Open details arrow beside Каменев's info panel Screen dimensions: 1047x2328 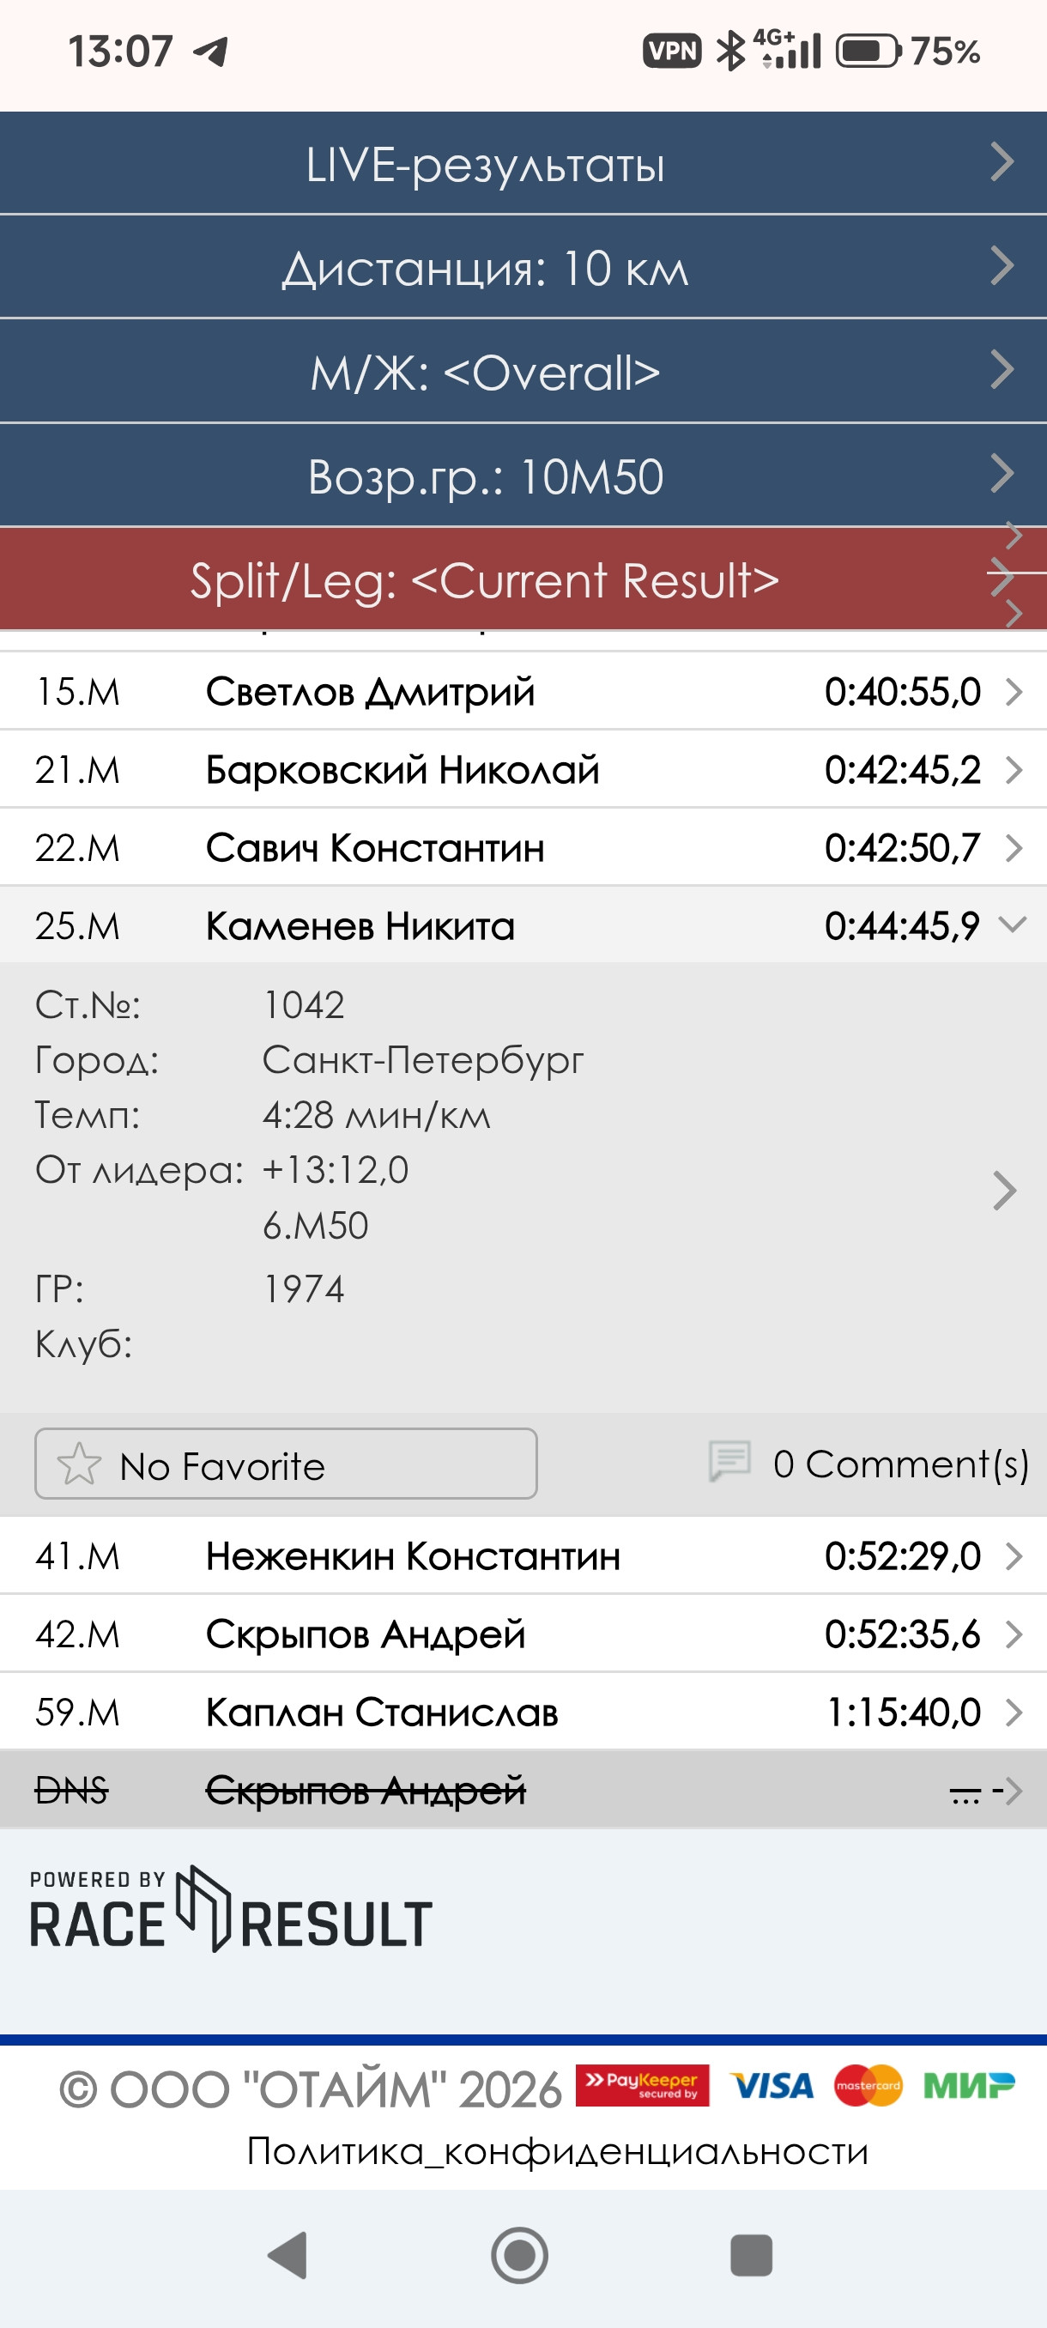(1005, 1191)
